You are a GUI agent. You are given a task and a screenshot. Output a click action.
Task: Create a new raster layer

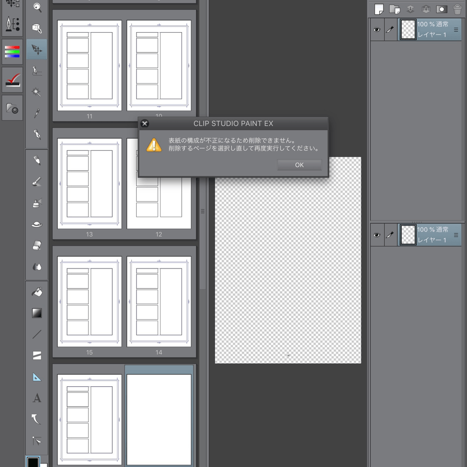(379, 9)
